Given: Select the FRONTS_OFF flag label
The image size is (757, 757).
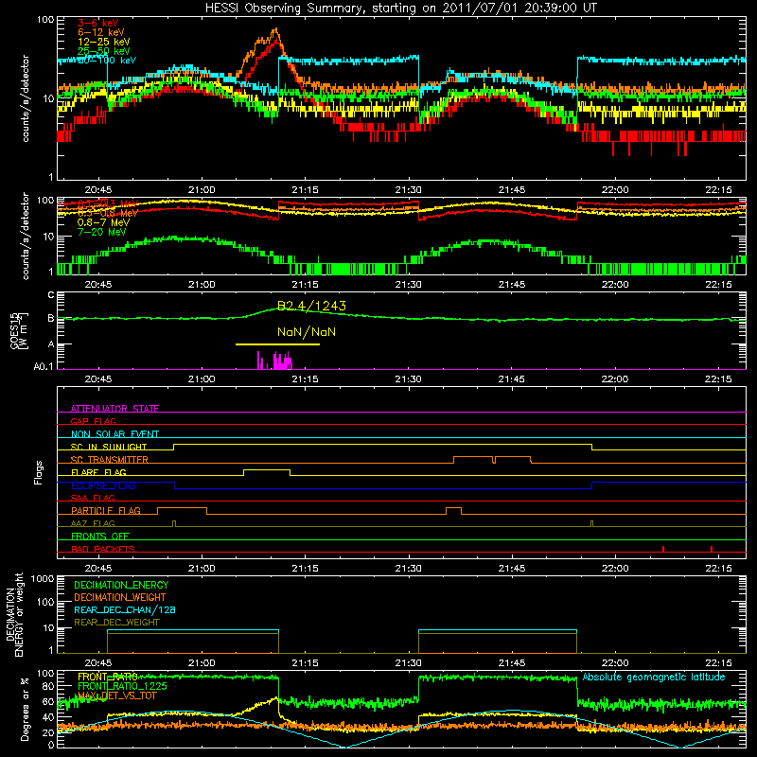Looking at the screenshot, I should tap(100, 536).
